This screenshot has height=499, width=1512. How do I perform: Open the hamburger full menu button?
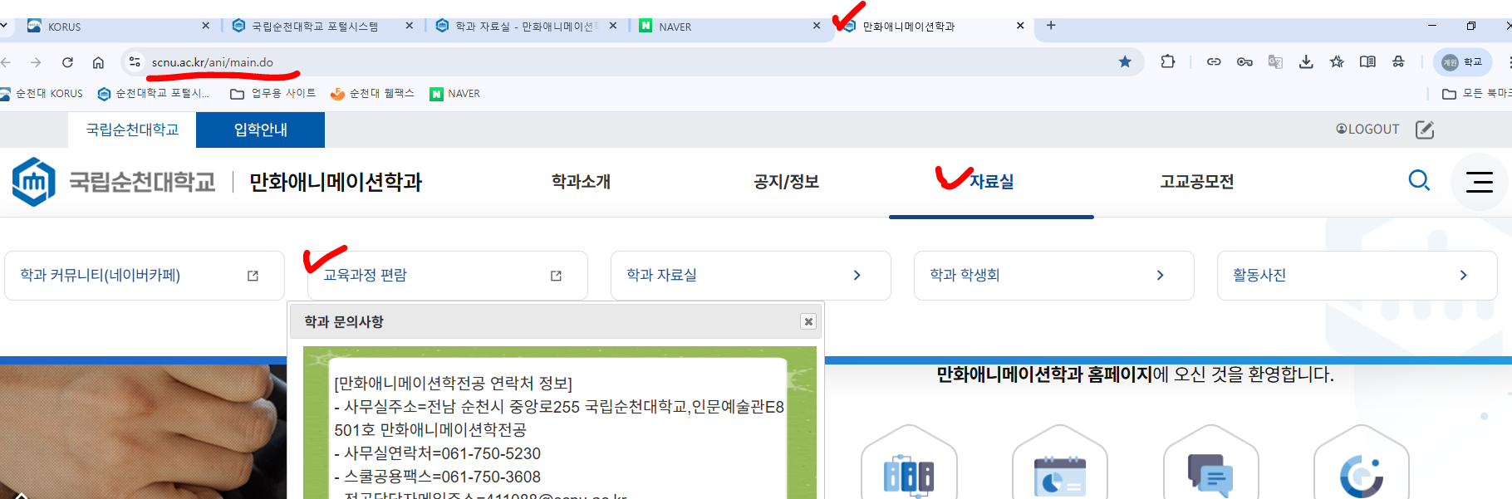point(1479,182)
